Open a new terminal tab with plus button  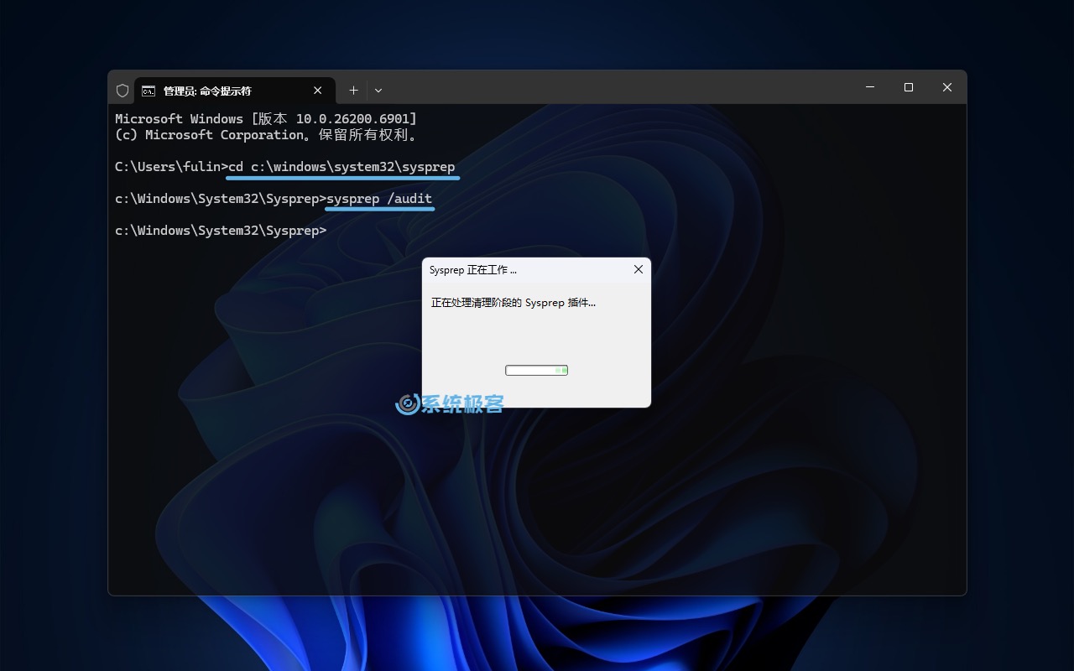(353, 91)
